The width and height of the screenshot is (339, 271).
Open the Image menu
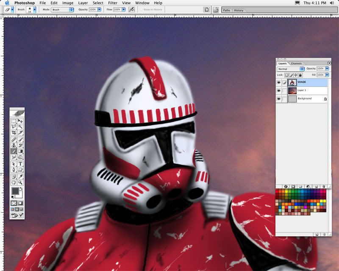[x=68, y=3]
